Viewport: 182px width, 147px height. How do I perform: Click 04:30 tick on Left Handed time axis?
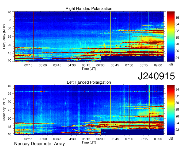click(72, 139)
